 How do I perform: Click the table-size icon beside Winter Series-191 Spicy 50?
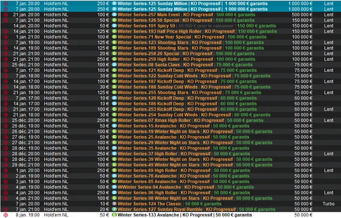(x=114, y=26)
